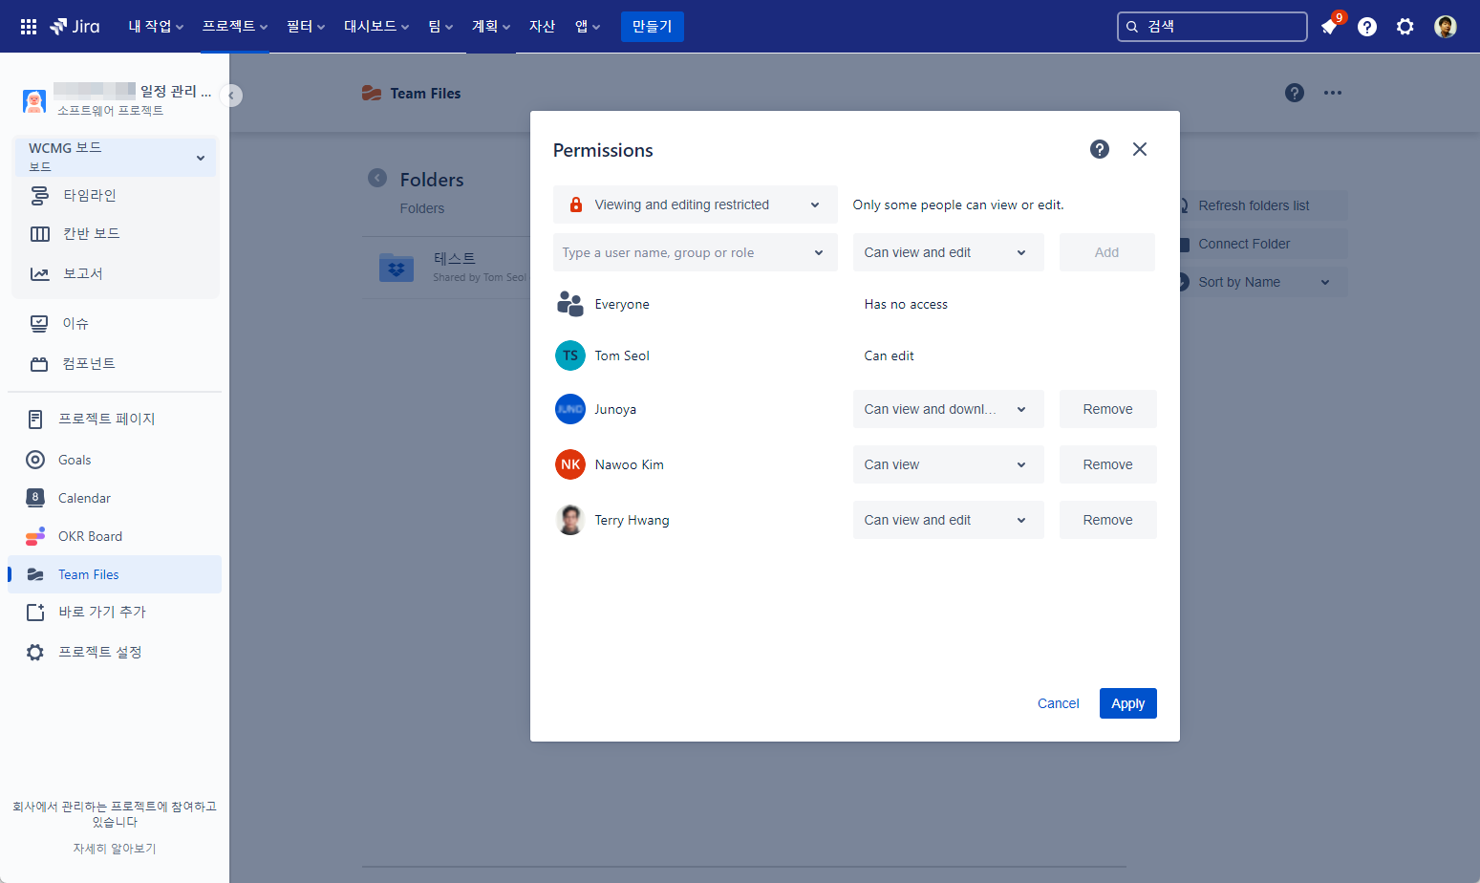The image size is (1480, 883).
Task: Cancel the permissions changes
Action: point(1058,703)
